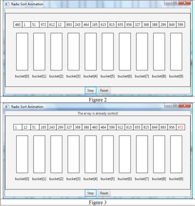
Task: Click bucket[4] label in Figure 3
Action: 91,179
